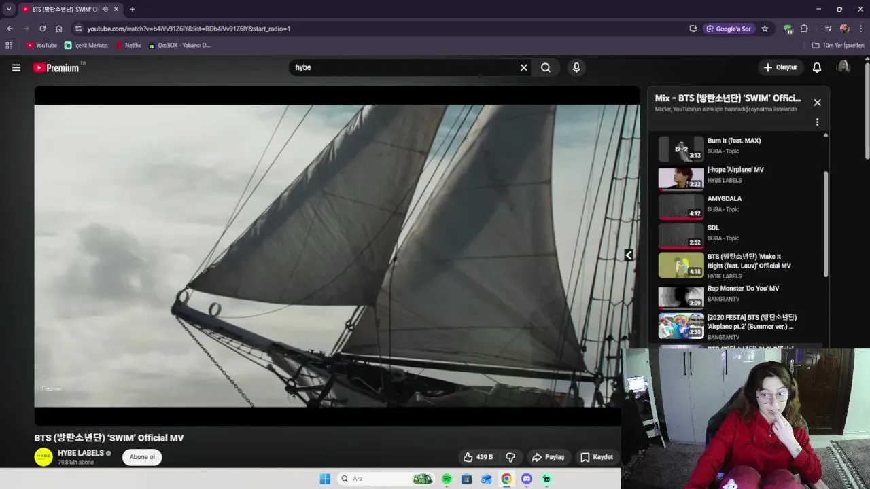Open the Netflix bookmark
The width and height of the screenshot is (870, 489).
point(128,46)
